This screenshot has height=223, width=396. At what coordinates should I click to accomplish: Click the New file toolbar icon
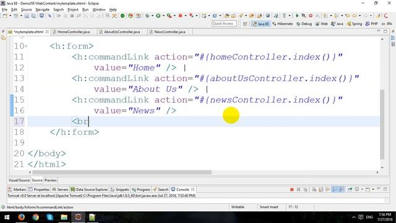4,15
